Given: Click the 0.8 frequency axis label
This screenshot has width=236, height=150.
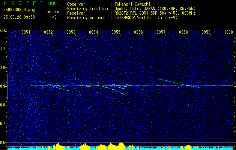Looking at the screenshot, I should point(3,105).
